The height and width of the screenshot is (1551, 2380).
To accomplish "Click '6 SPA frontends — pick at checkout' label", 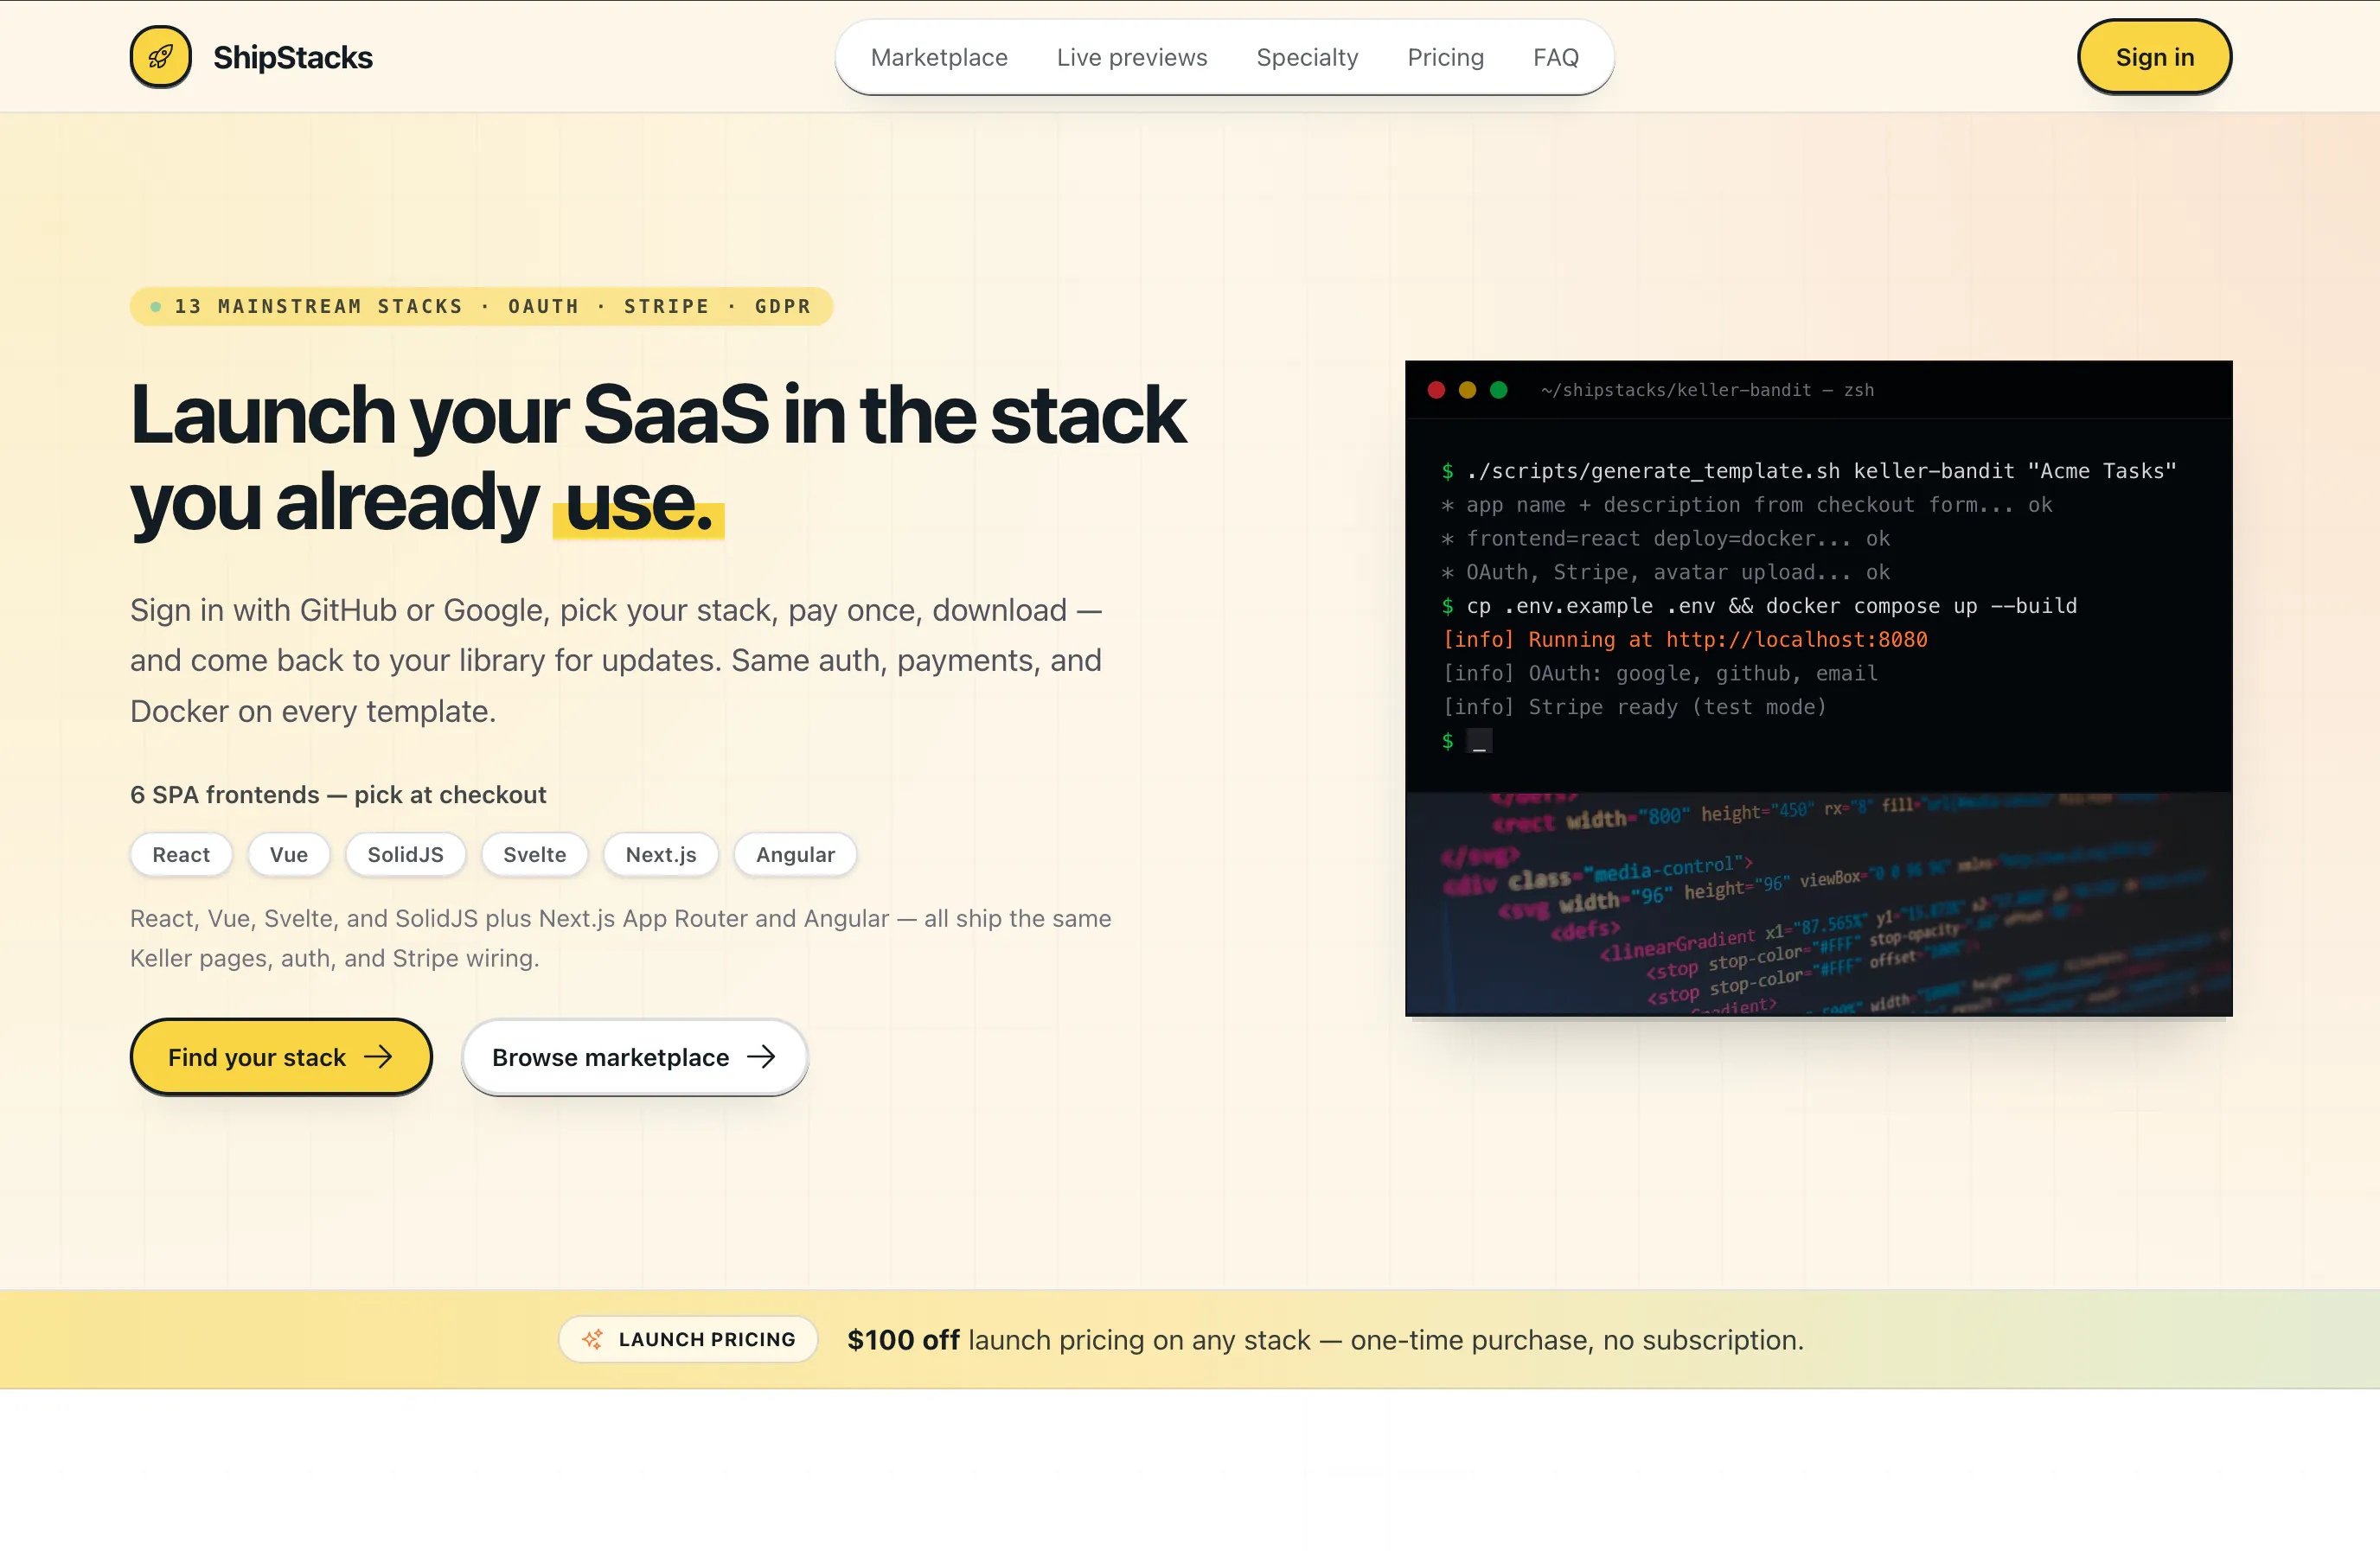I will [338, 795].
